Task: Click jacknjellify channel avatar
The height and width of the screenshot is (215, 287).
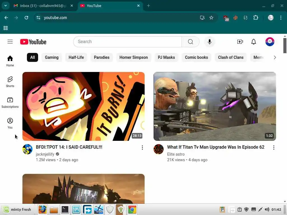Action: pyautogui.click(x=27, y=149)
